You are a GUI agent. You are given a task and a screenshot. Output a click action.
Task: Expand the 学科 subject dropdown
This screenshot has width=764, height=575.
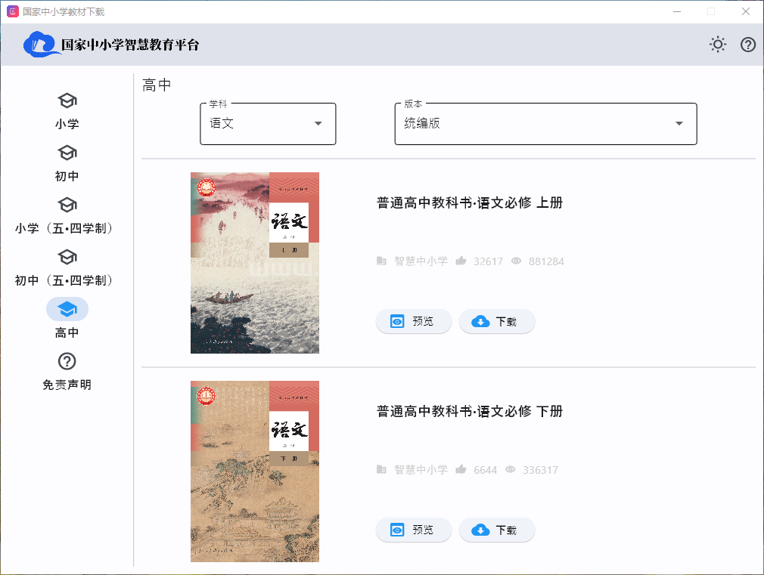tap(267, 123)
